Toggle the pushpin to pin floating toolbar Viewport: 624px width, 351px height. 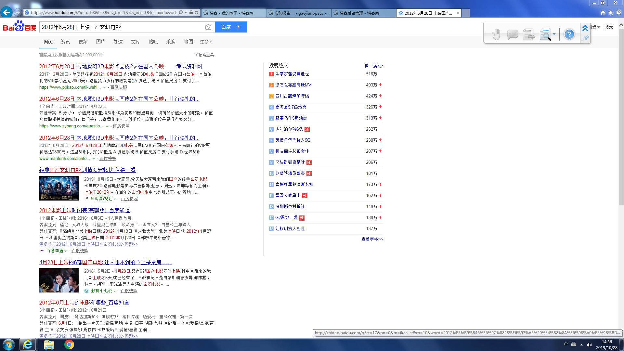(586, 38)
